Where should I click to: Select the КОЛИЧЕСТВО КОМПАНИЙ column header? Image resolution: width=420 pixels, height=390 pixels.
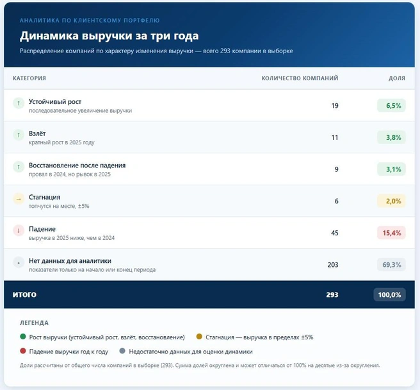pyautogui.click(x=300, y=78)
